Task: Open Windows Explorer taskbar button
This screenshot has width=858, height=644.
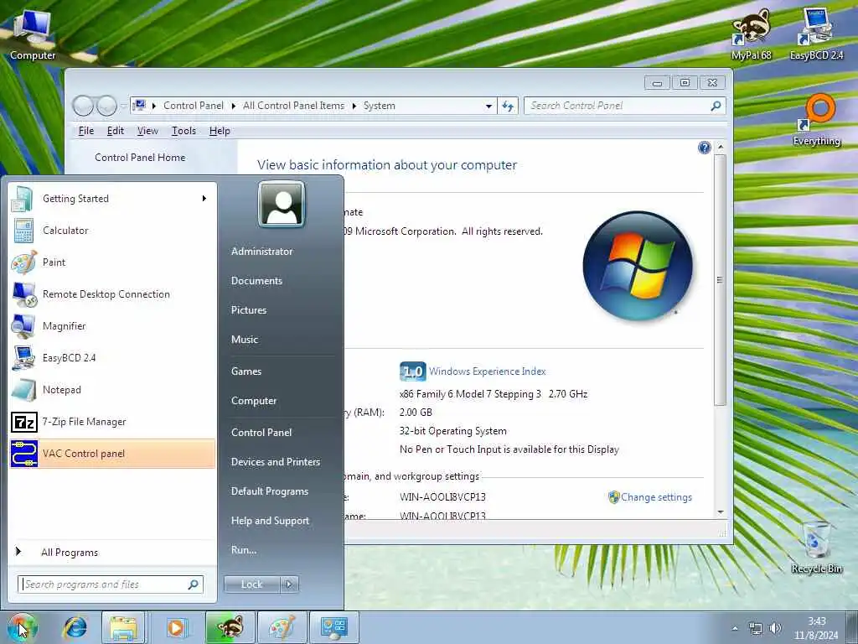Action: coord(124,627)
